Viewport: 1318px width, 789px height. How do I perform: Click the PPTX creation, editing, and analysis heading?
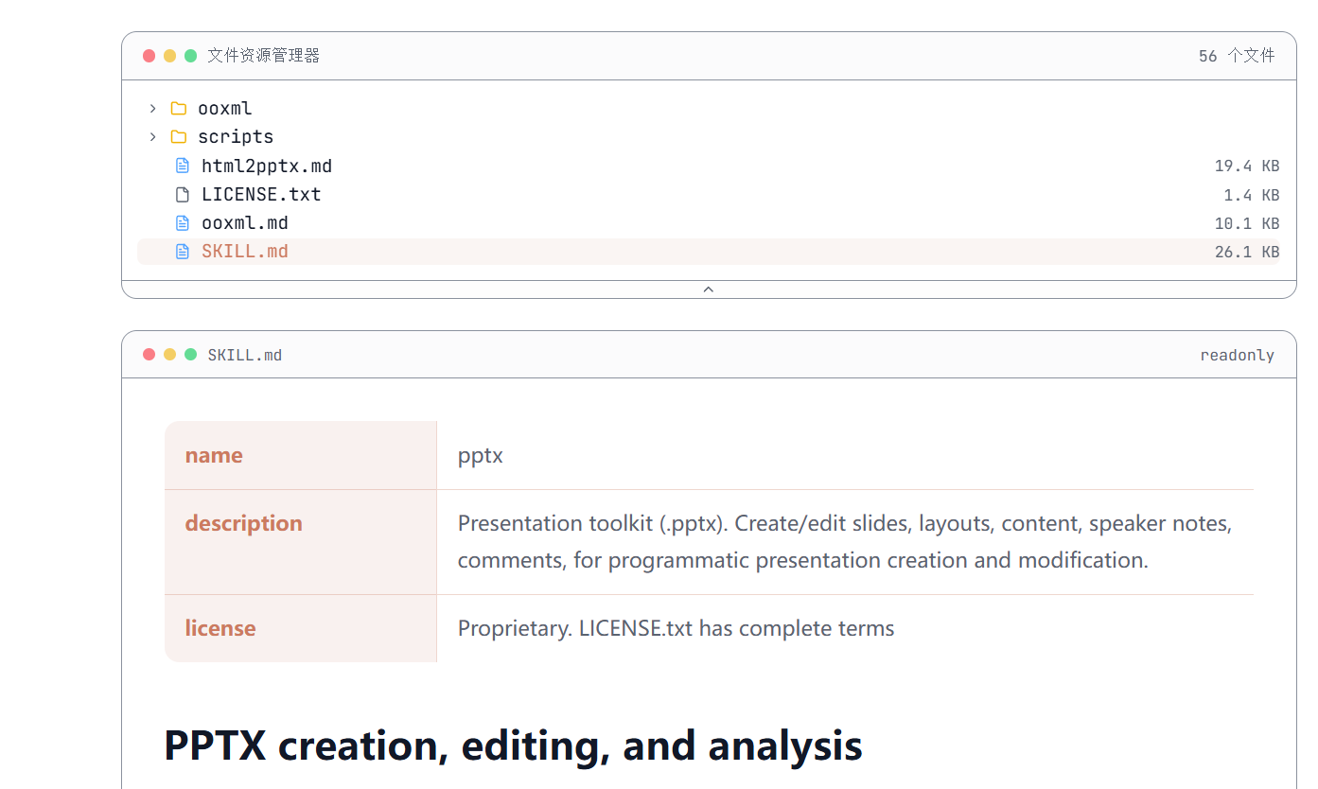tap(513, 745)
